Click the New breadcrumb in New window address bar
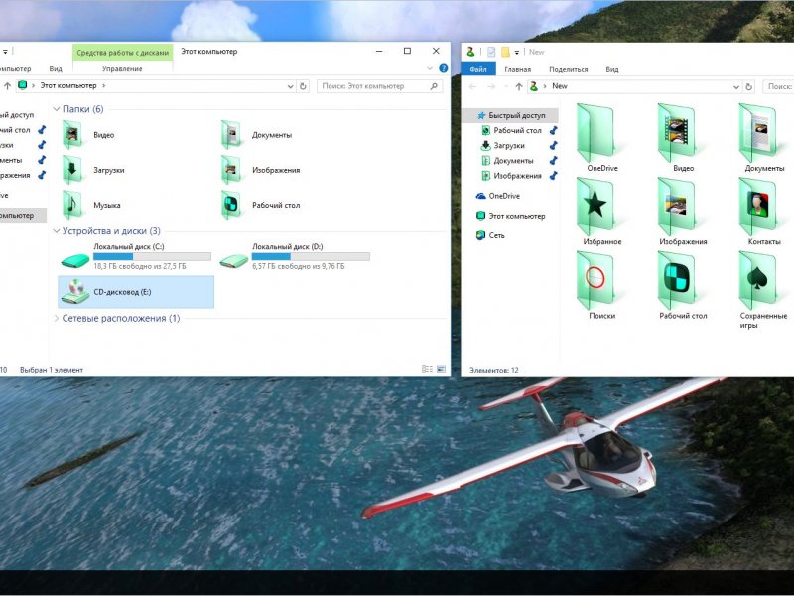 [560, 86]
